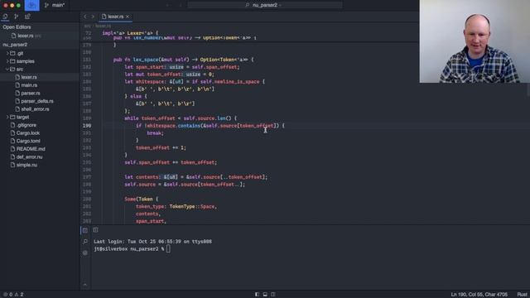Switch to the lexer.rs editor tab

click(x=115, y=17)
